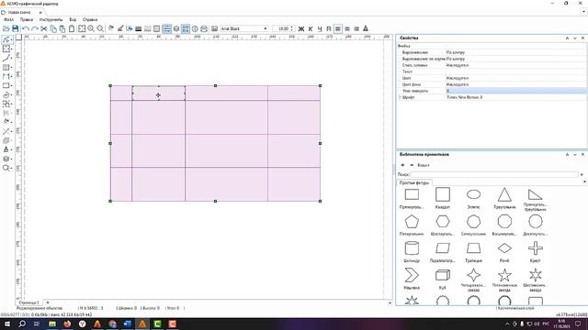
Task: Click the print icon in toolbar
Action: tap(204, 28)
